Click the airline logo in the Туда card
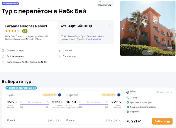This screenshot has height=128, width=176. click(60, 95)
